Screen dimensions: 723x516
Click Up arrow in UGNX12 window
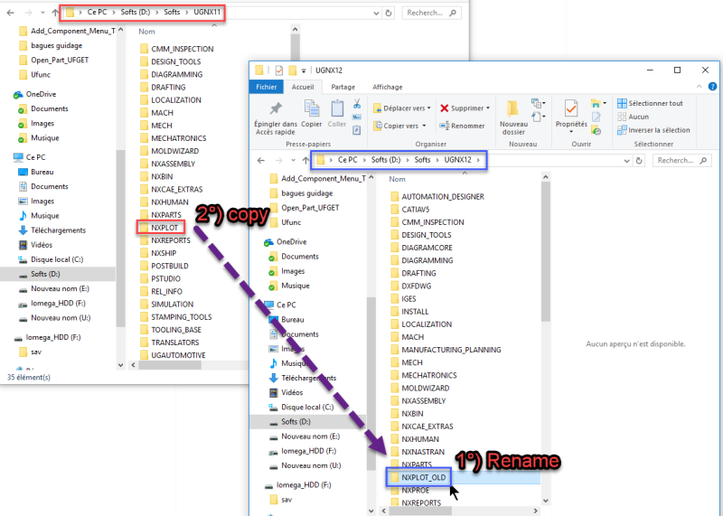[x=305, y=161]
